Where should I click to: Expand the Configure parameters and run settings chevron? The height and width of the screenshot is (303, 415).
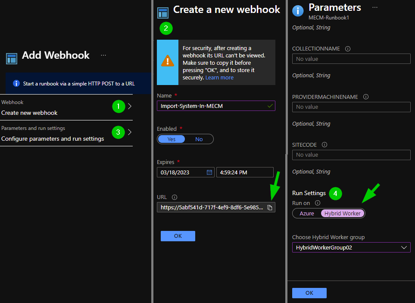130,132
